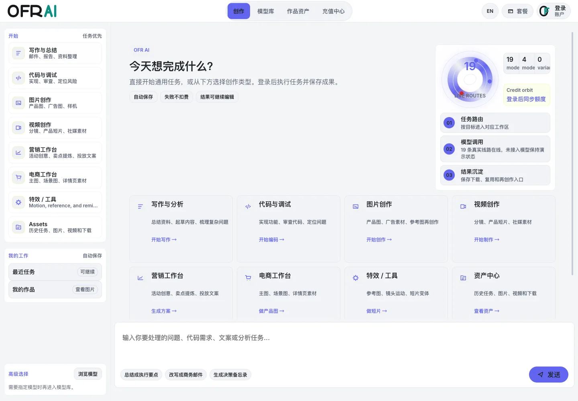Viewport: 578px width, 401px height.
Task: Click 登录 账户 to sign in
Action: pyautogui.click(x=554, y=11)
